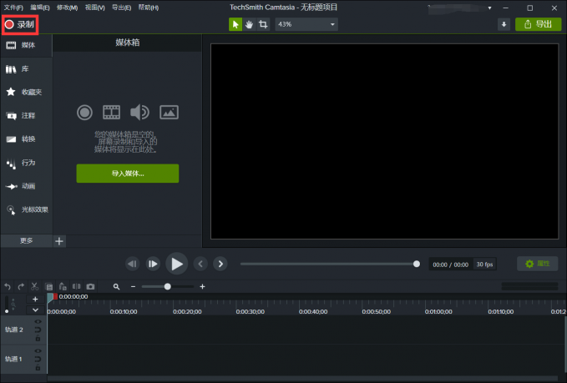Toggle the magnet icon on 轨道 1
The width and height of the screenshot is (567, 383).
coord(38,359)
